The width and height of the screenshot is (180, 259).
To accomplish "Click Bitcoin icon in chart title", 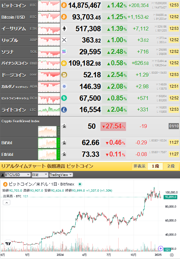I will pos(5,184).
